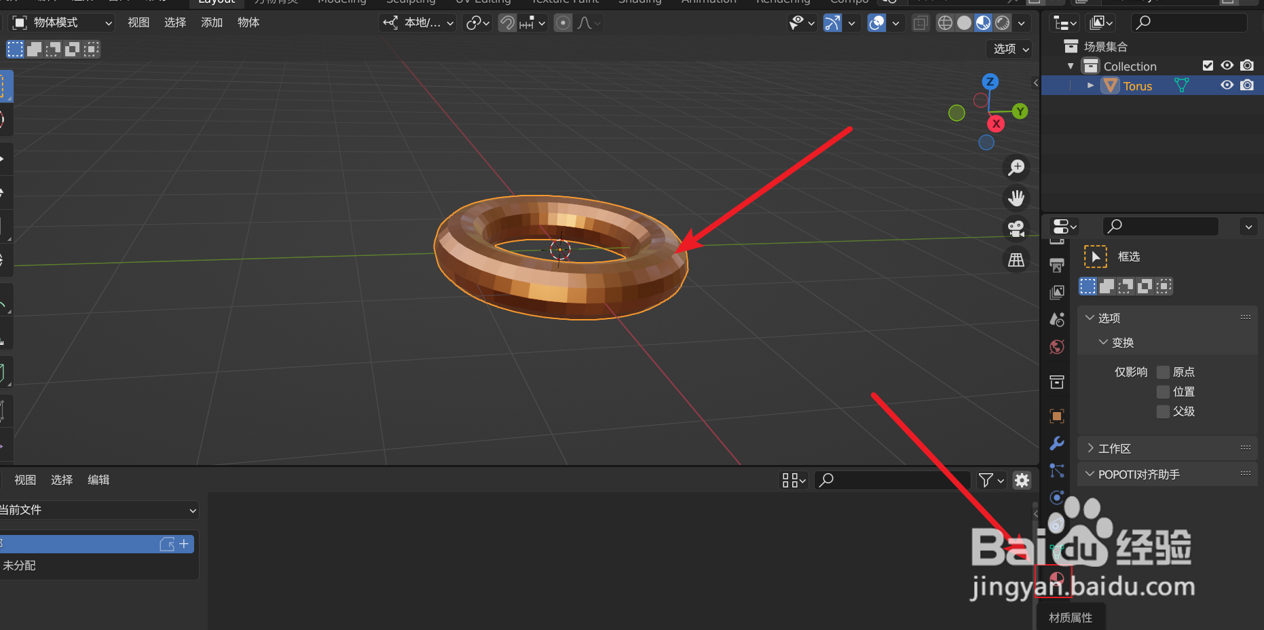The height and width of the screenshot is (630, 1264).
Task: Open the snapping options dropdown arrow
Action: (541, 22)
